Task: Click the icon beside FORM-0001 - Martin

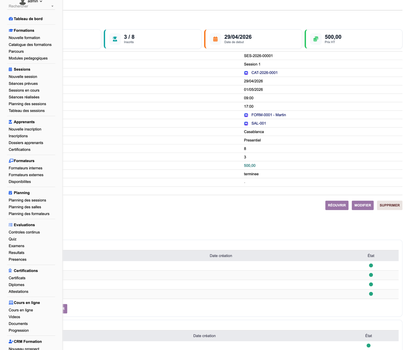Action: tap(246, 115)
